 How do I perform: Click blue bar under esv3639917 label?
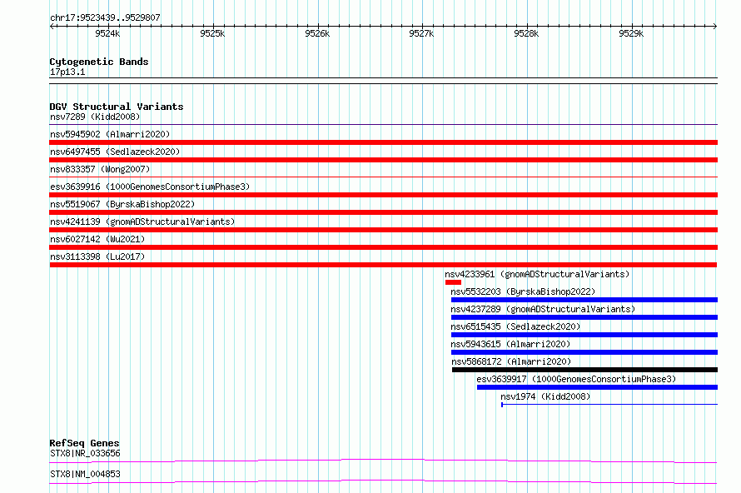[x=597, y=387]
